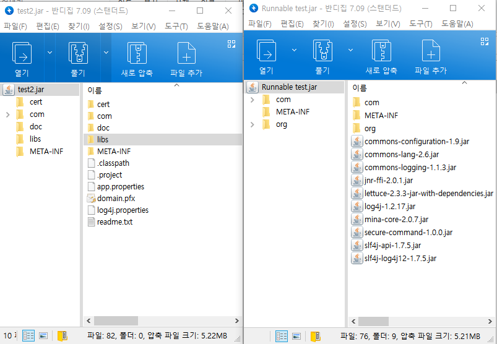Open the dropdown arrow next to 열기 in Runnable test.jar window
This screenshot has height=344, width=497.
pos(294,50)
